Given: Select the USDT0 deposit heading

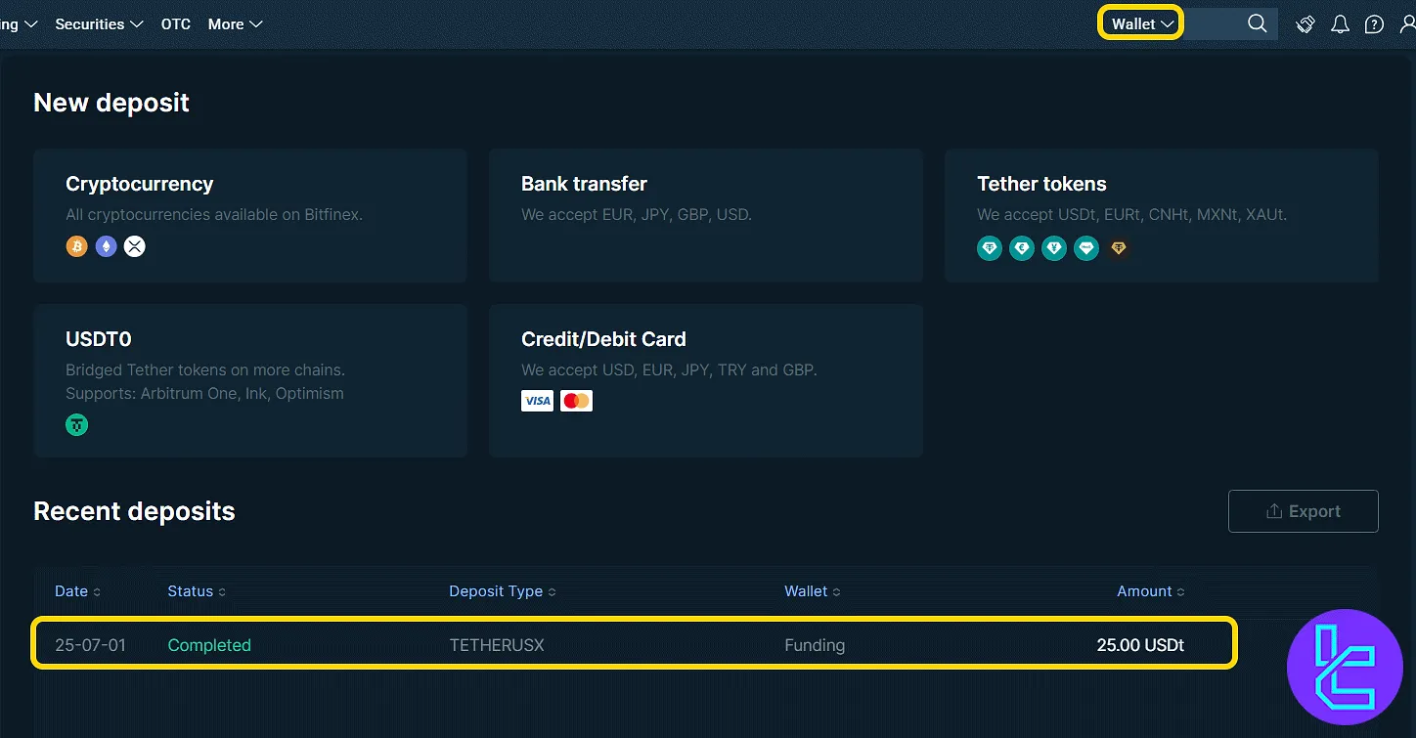Looking at the screenshot, I should pos(99,339).
